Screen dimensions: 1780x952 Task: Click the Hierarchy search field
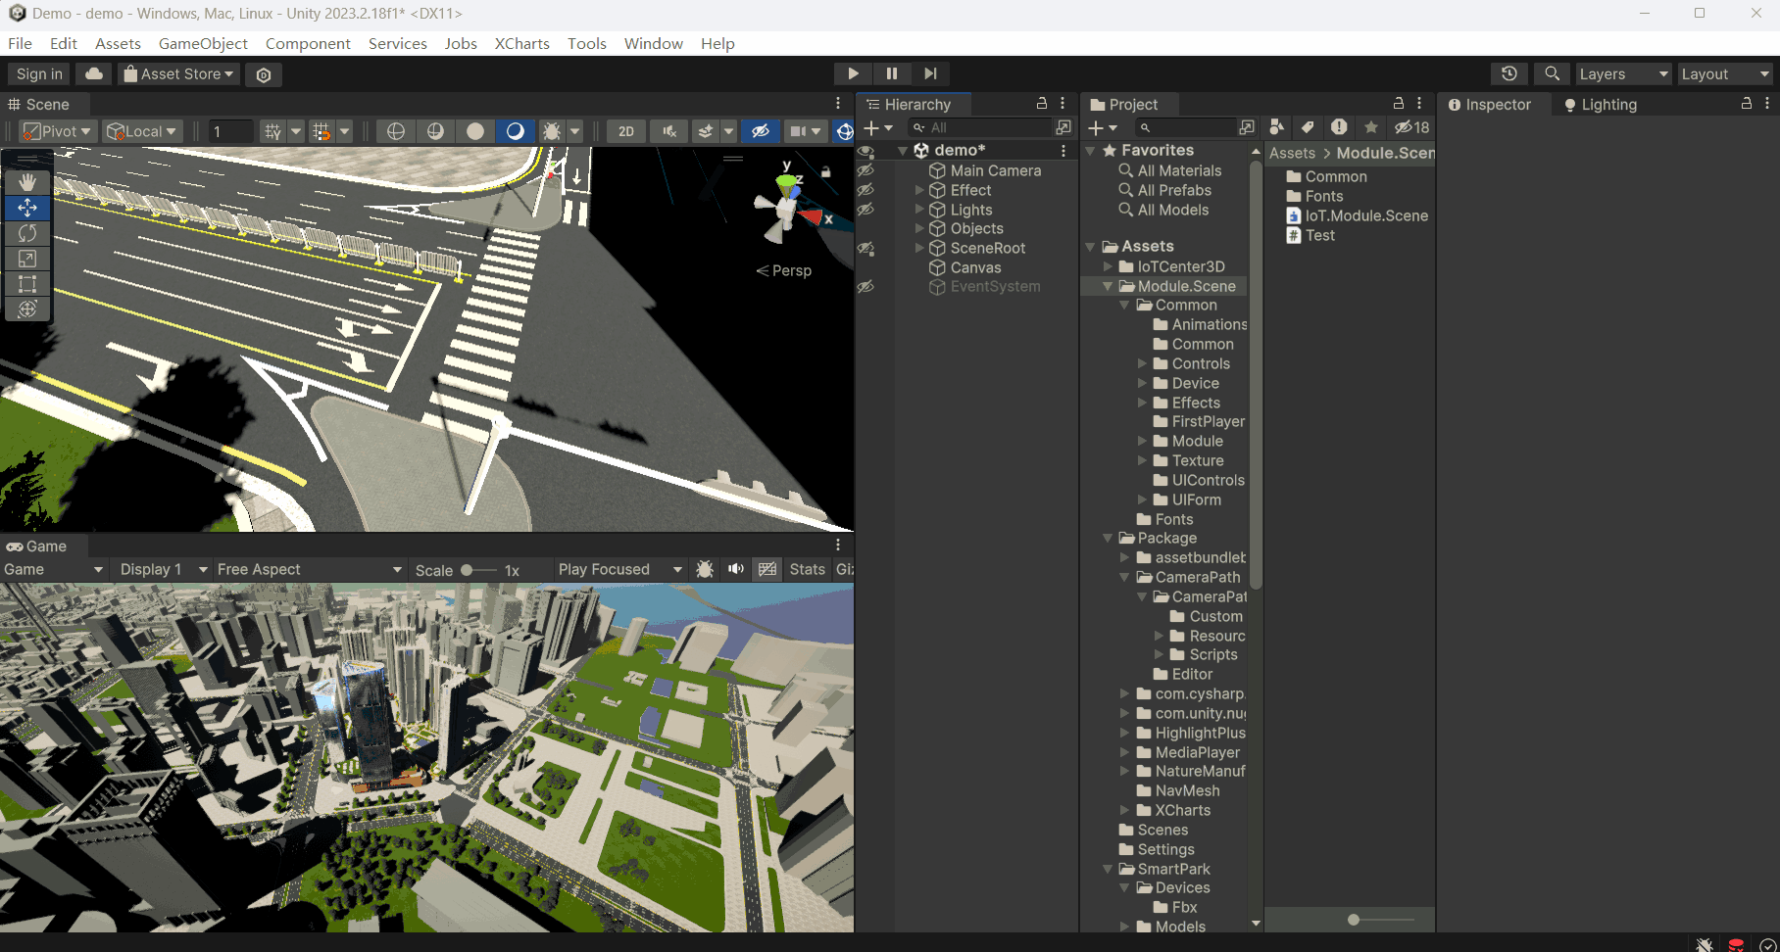[x=985, y=127]
